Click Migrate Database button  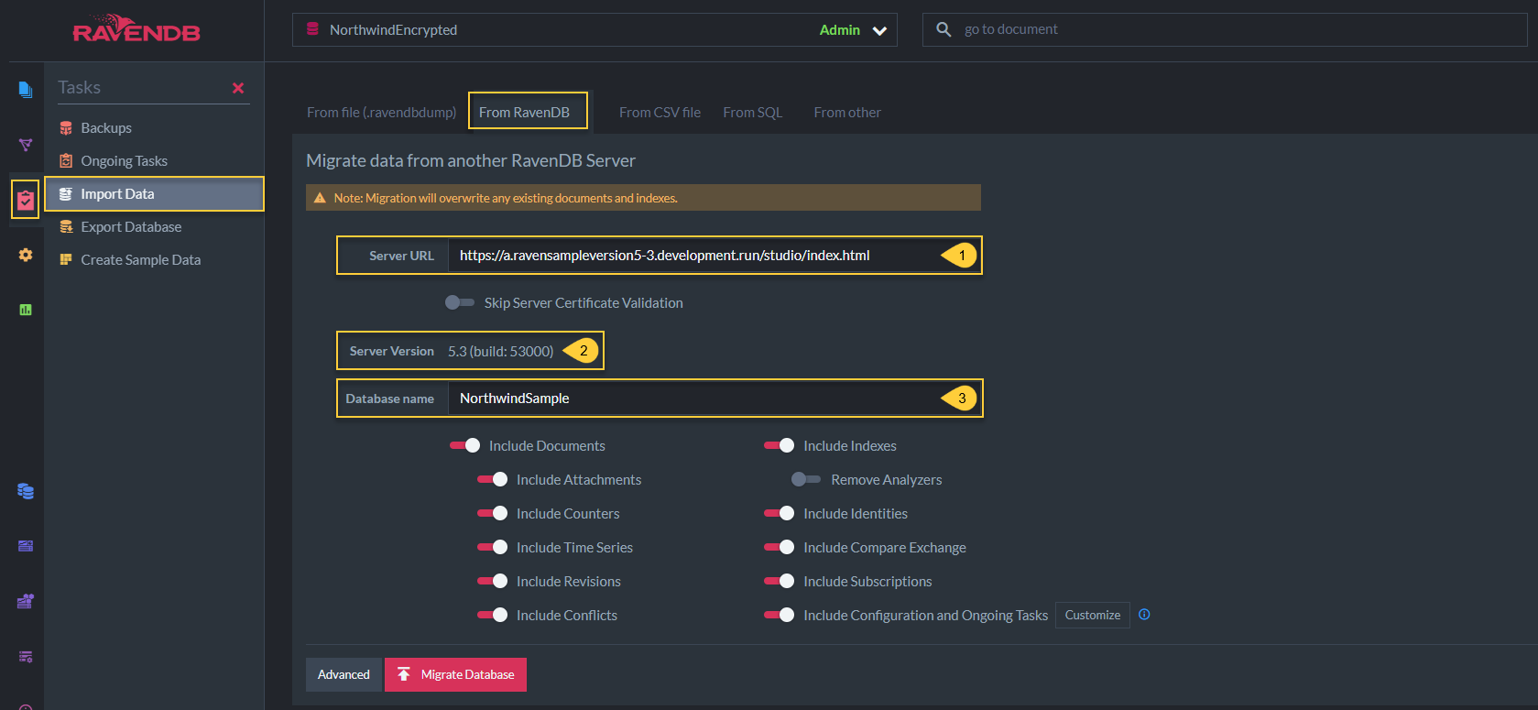(x=456, y=674)
